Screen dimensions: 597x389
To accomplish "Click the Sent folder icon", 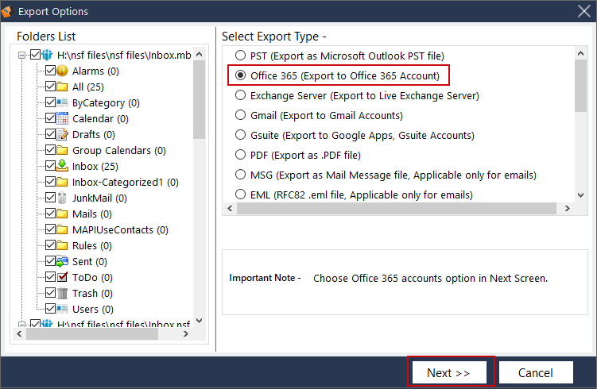I will (x=63, y=261).
